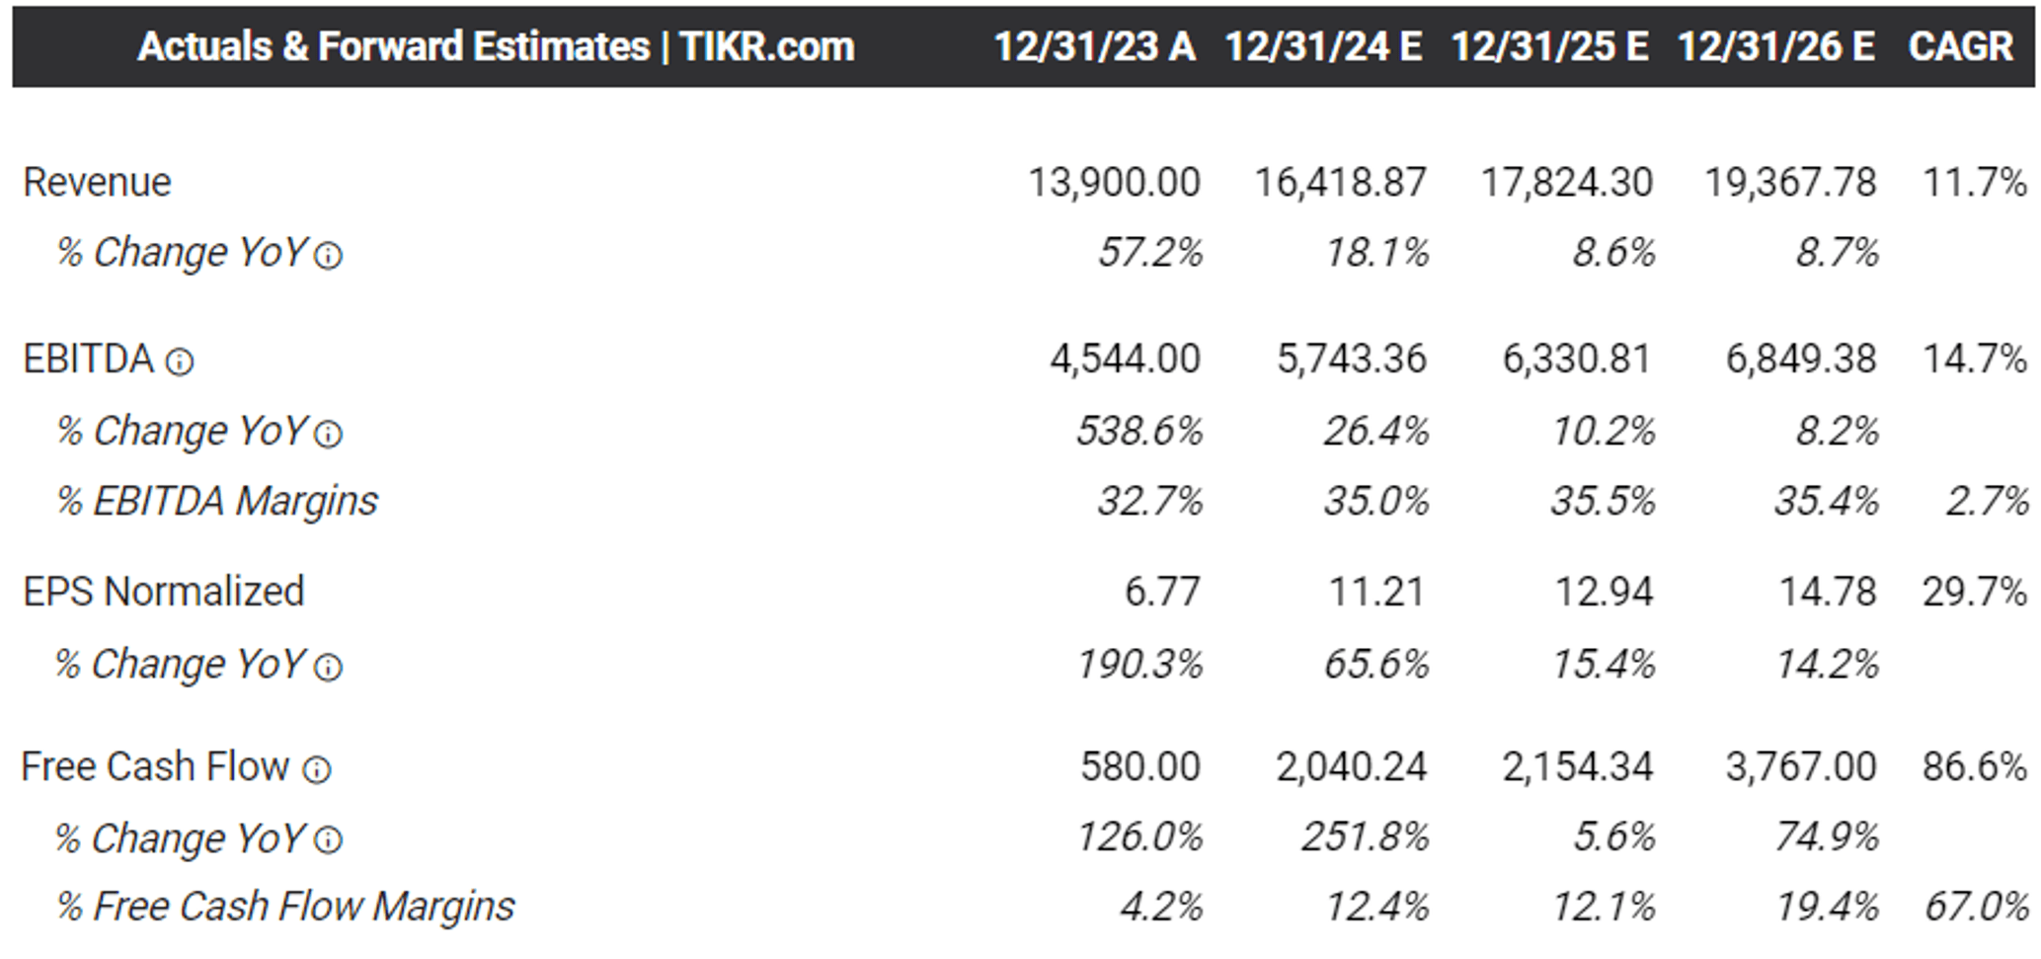The image size is (2041, 959).
Task: Select the % Free Cash Flow Margins label
Action: point(285,907)
